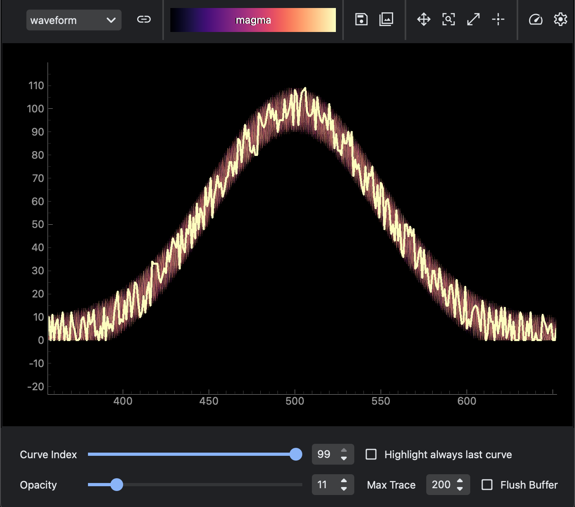Enable Highlight always last curve checkbox

click(x=371, y=454)
